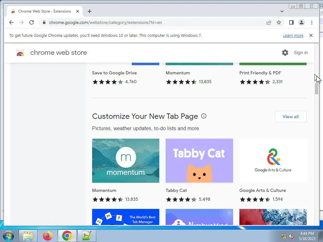The width and height of the screenshot is (323, 242).
Task: Click the Tabby Cat title text
Action: coord(176,190)
